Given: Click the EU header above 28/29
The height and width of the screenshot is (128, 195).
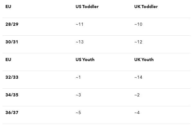Looking at the screenshot, I should (8, 7).
